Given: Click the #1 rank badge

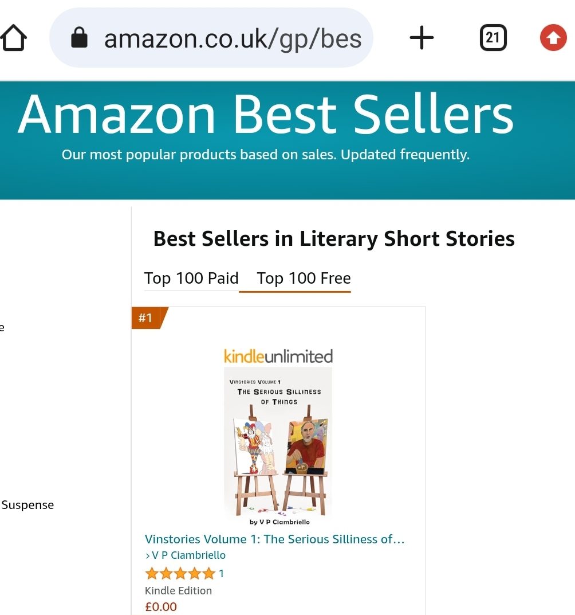Looking at the screenshot, I should click(x=147, y=318).
